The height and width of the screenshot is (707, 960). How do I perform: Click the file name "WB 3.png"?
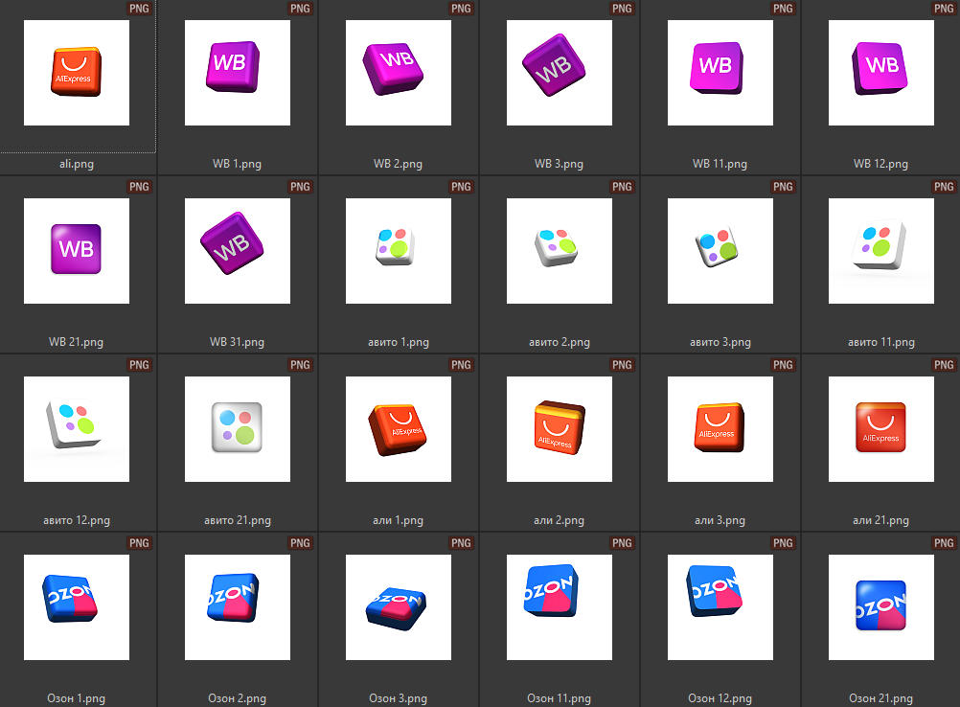[x=559, y=164]
